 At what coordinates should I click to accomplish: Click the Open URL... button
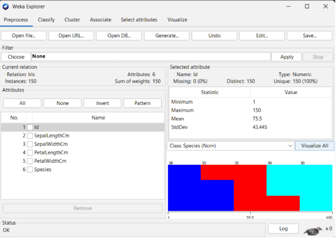71,36
